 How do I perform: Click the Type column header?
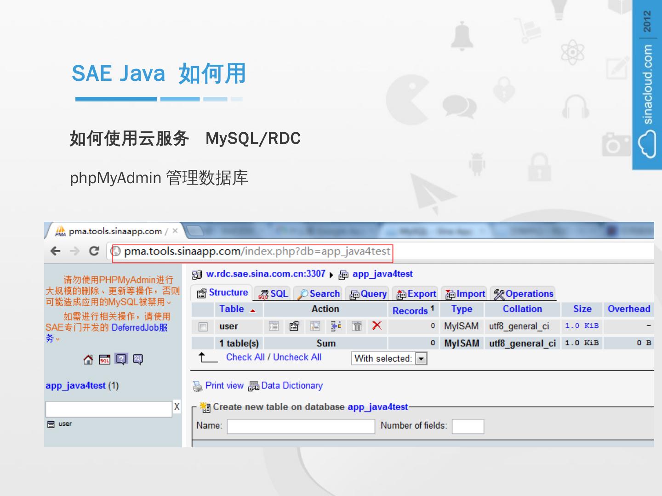[x=462, y=309]
